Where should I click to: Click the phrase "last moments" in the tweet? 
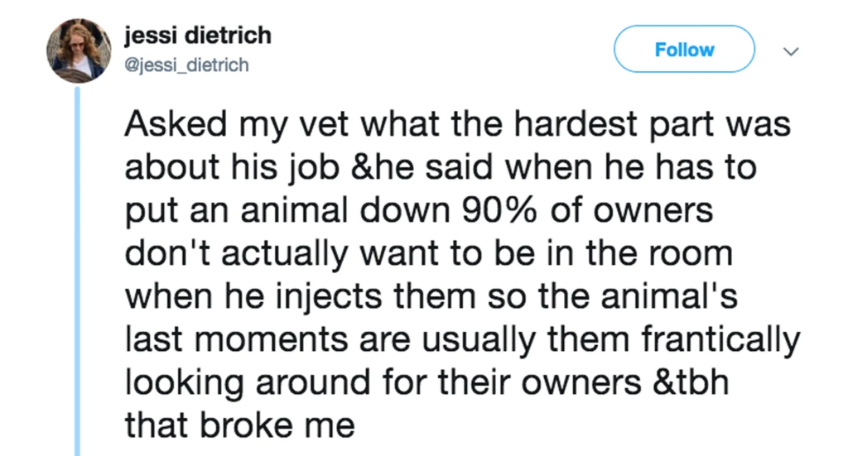236,339
